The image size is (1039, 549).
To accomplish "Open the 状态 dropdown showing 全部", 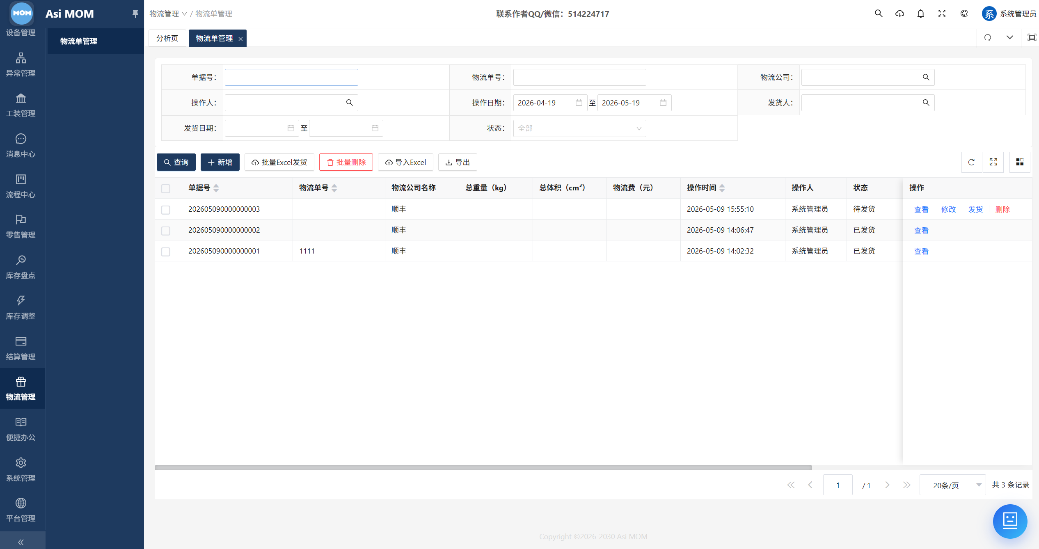I will tap(579, 128).
